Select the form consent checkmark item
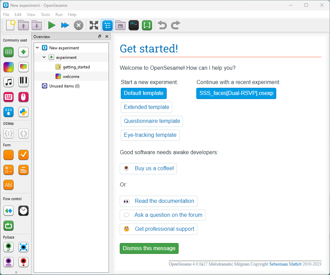 tap(23, 155)
